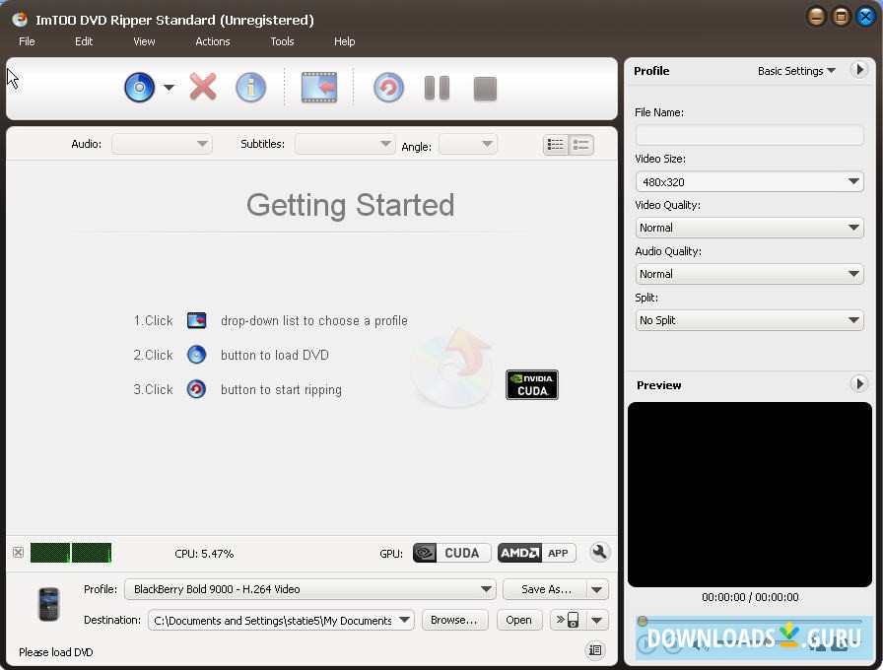Viewport: 883px width, 670px height.
Task: Click the Browse button for destination
Action: (x=454, y=620)
